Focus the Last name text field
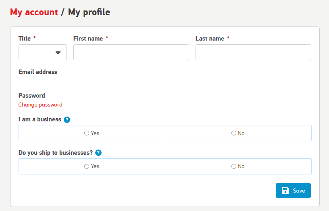 click(253, 52)
